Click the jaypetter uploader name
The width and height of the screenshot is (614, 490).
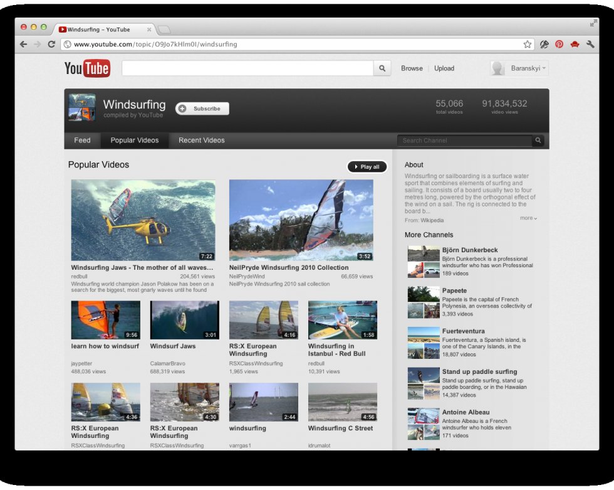click(x=81, y=363)
